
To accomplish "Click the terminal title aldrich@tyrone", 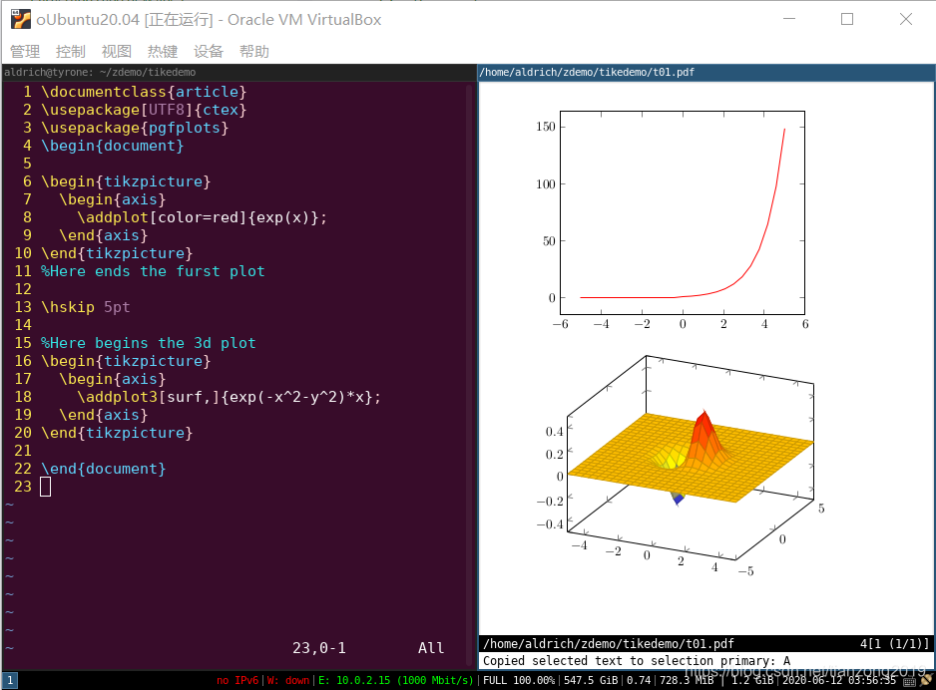I will pyautogui.click(x=100, y=72).
